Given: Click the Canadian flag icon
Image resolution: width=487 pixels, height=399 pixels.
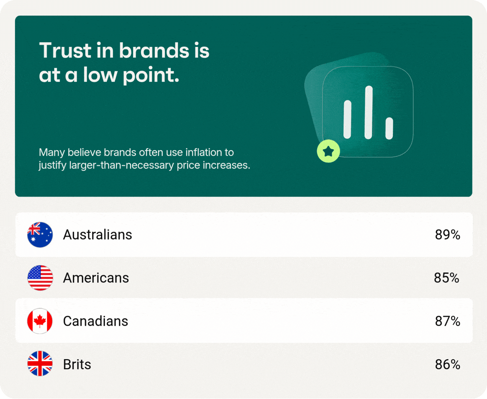Looking at the screenshot, I should 40,321.
